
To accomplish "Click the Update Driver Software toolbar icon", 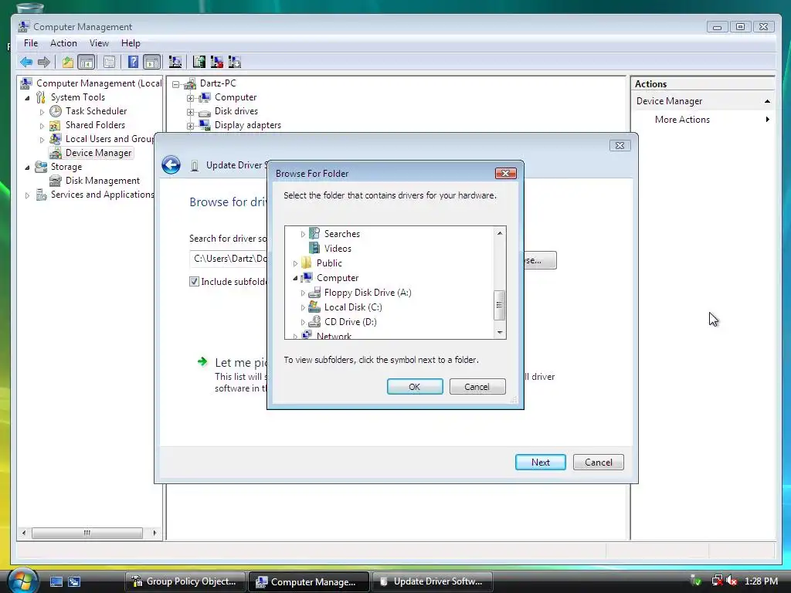I will [199, 62].
